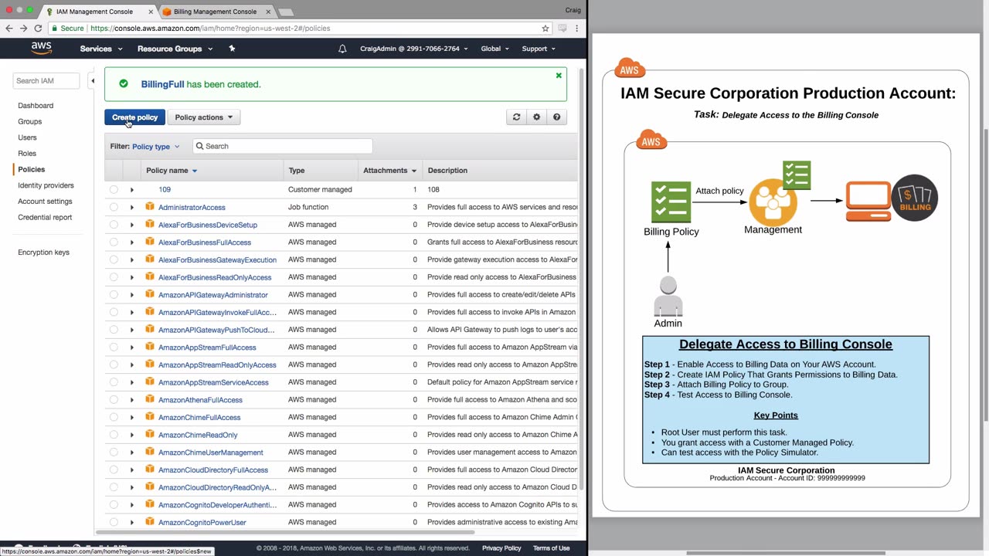Collapse the IAM sidebar with arrow toggle
This screenshot has height=556, width=989.
[93, 80]
